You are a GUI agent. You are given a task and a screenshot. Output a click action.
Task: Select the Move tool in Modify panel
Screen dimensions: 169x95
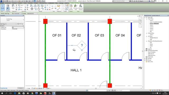pyautogui.click(x=32, y=9)
